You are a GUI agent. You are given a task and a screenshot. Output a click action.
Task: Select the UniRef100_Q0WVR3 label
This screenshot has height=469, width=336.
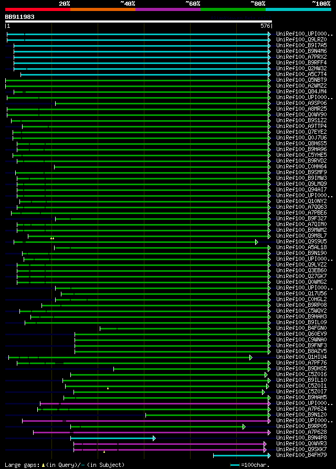301,444
